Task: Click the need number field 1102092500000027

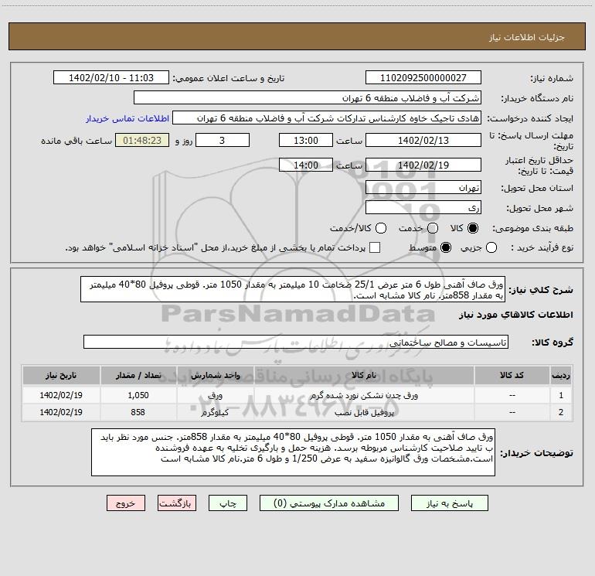Action: click(423, 78)
